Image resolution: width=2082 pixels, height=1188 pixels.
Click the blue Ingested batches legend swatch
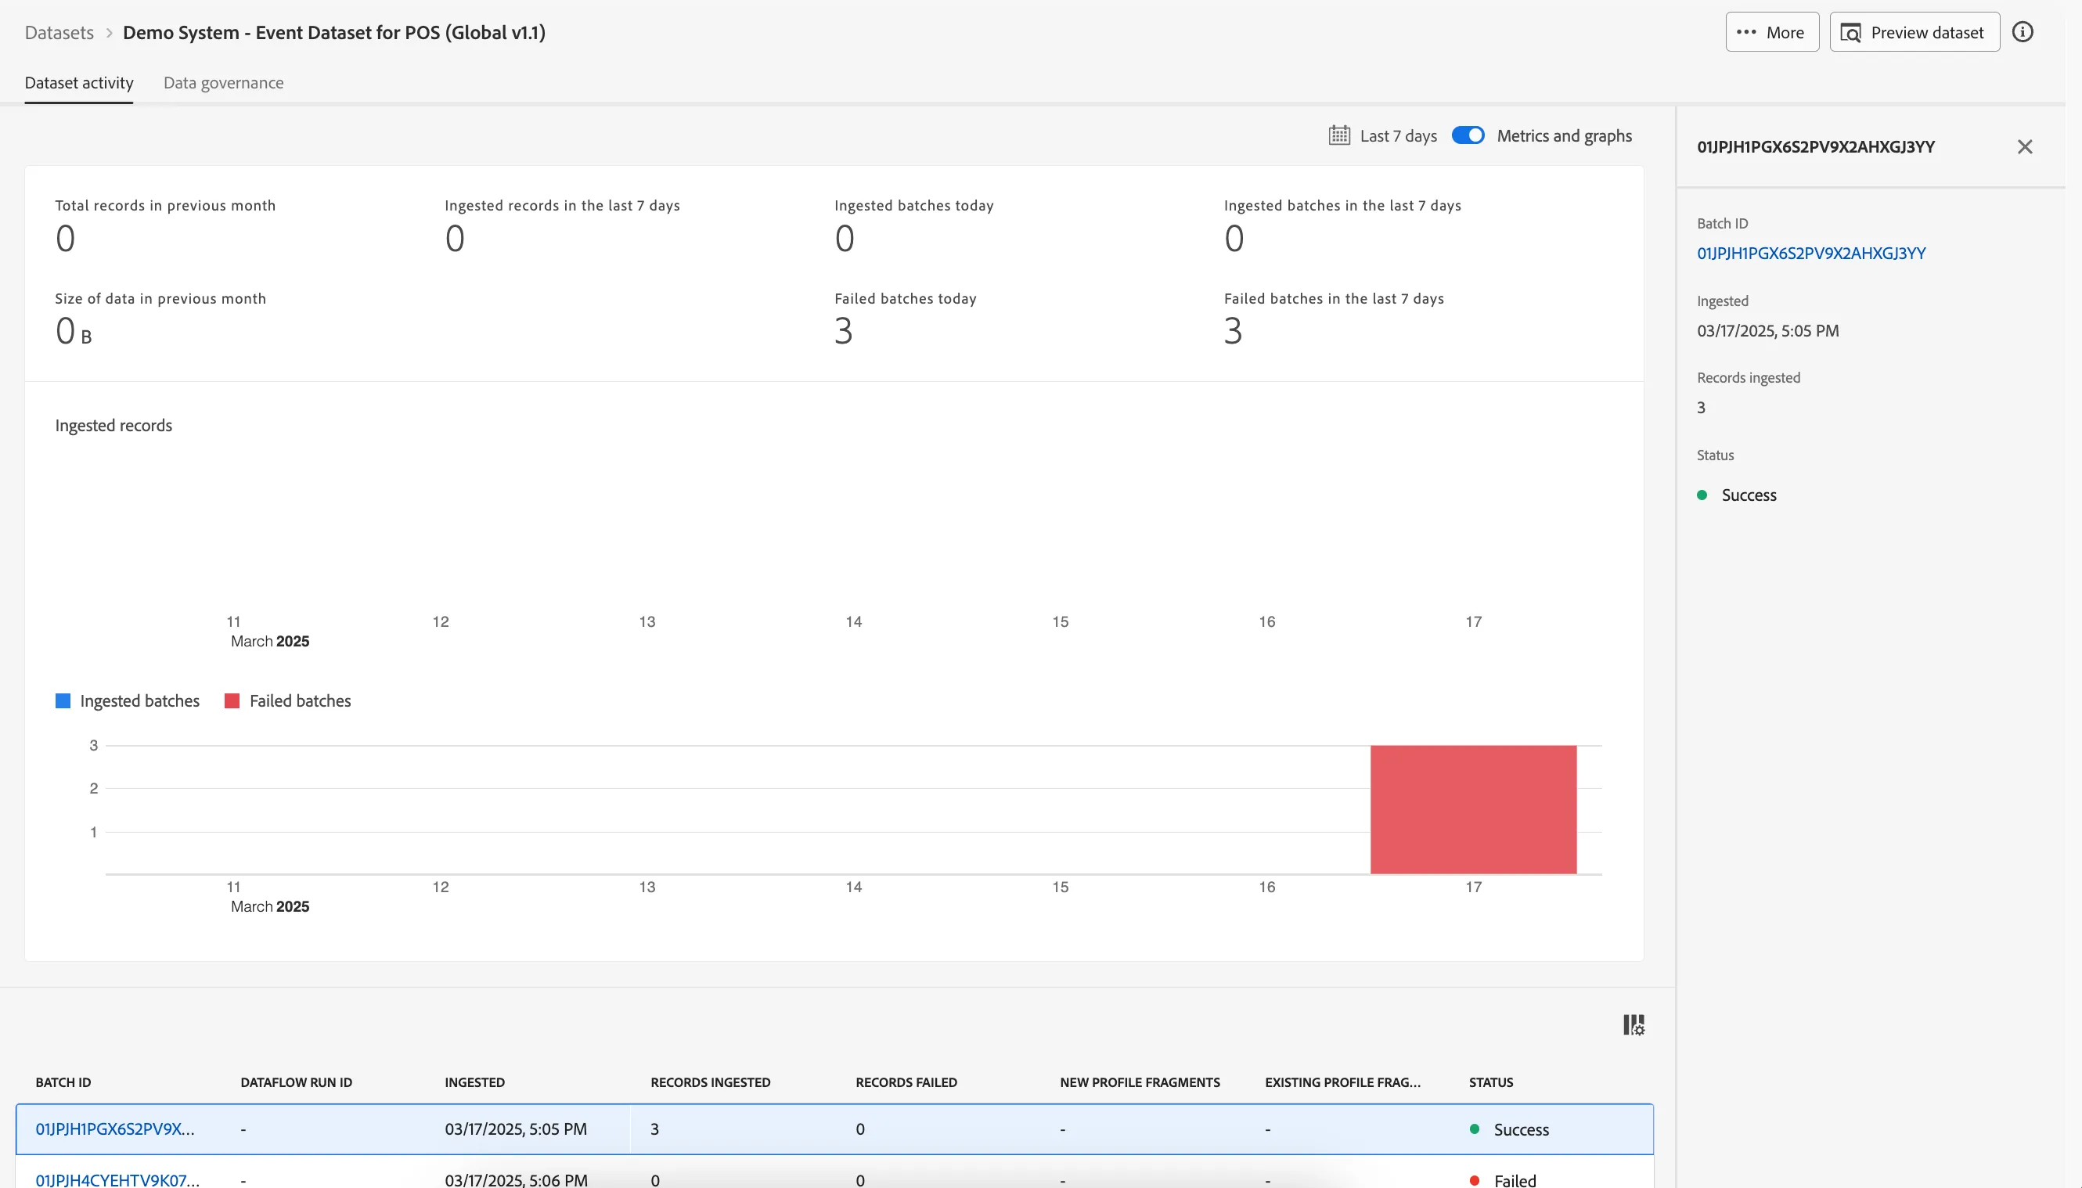click(63, 701)
